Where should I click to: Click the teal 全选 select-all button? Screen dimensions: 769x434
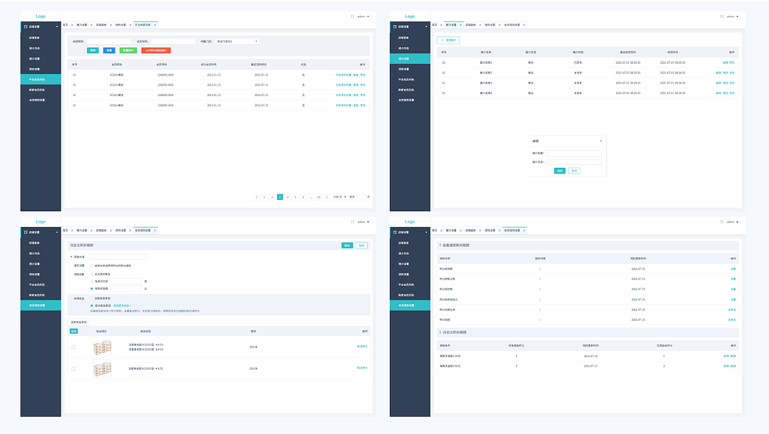(74, 331)
